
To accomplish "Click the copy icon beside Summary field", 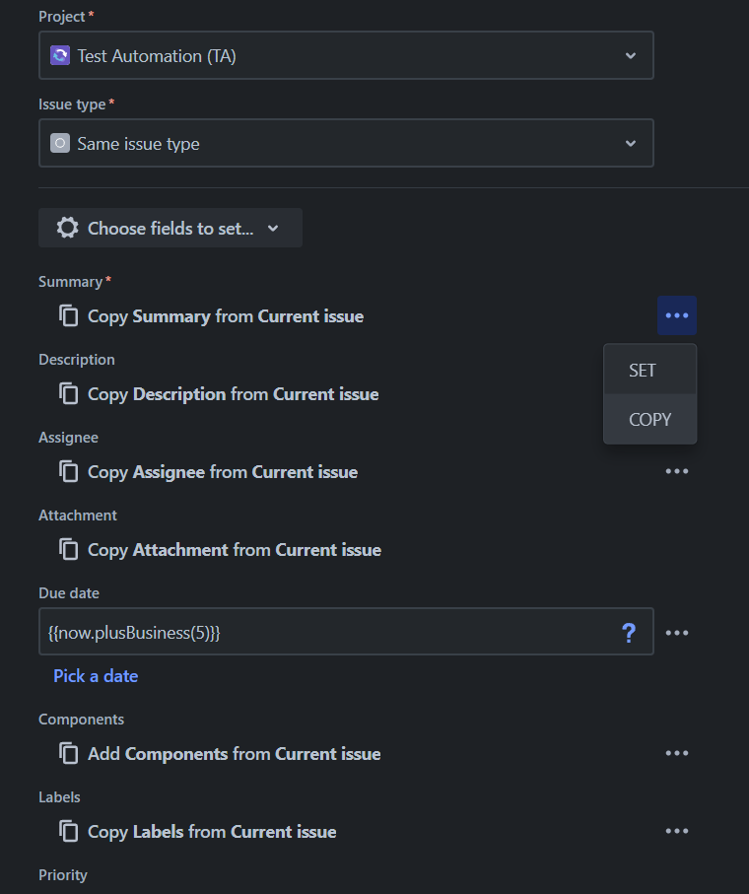I will point(69,316).
